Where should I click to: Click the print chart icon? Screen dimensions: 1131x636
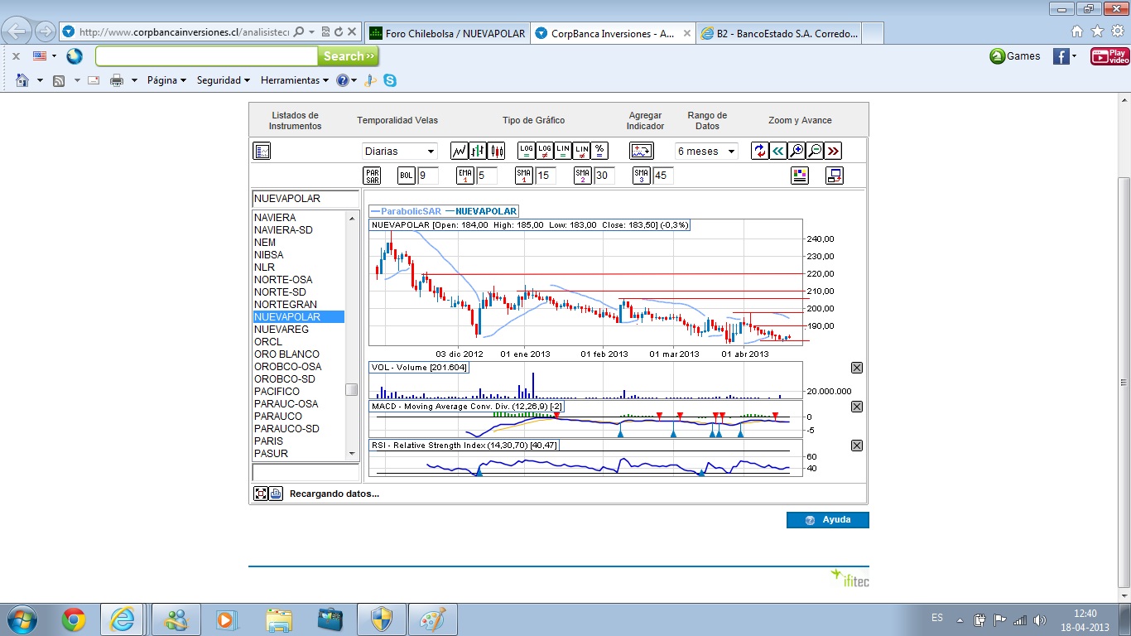pyautogui.click(x=277, y=494)
